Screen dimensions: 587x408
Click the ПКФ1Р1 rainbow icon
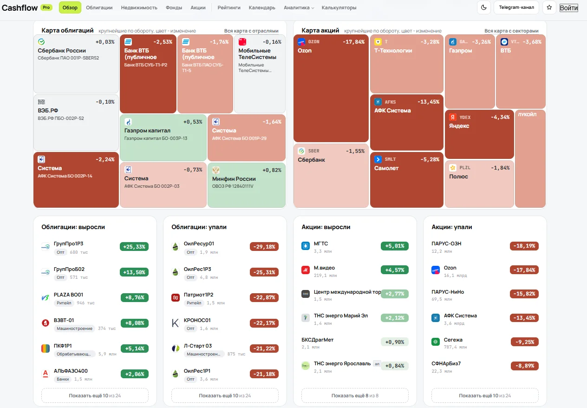click(46, 348)
